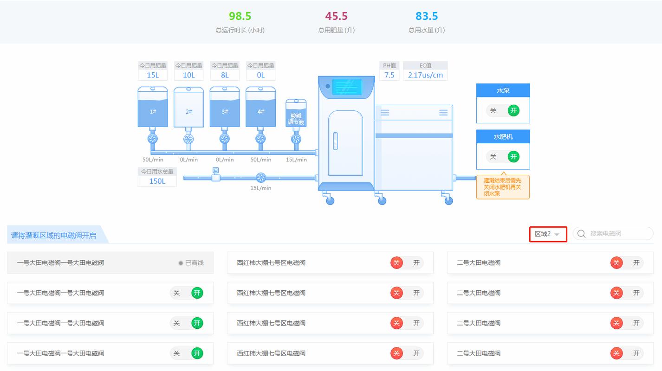
Task: Toggle the topmost 二号大田电磁阀 switch
Action: click(627, 262)
